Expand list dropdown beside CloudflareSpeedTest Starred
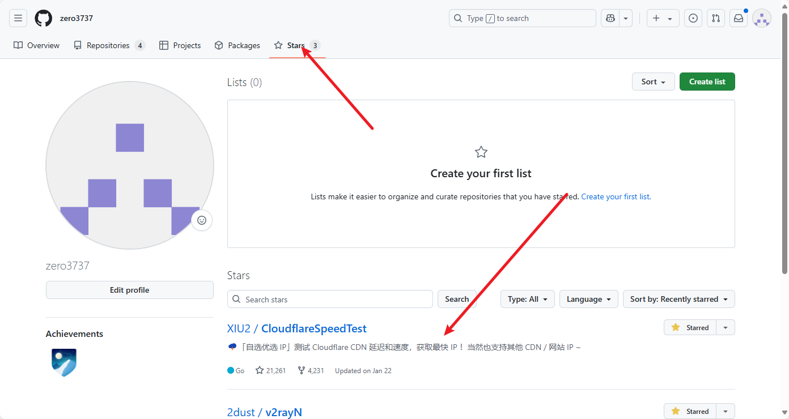This screenshot has width=789, height=419. pos(726,327)
